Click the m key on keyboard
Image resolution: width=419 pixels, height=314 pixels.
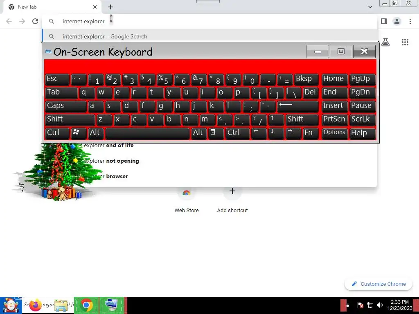point(207,120)
